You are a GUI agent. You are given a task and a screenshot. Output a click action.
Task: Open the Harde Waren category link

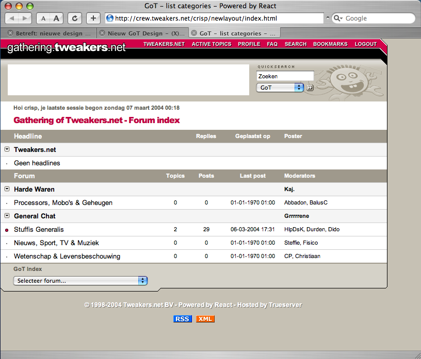(x=34, y=189)
